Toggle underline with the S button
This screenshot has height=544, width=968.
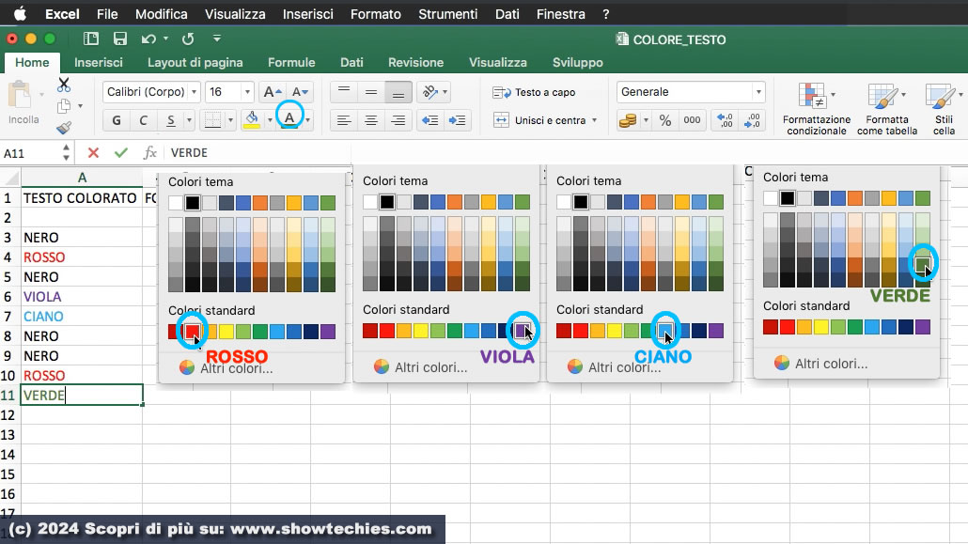(x=170, y=120)
